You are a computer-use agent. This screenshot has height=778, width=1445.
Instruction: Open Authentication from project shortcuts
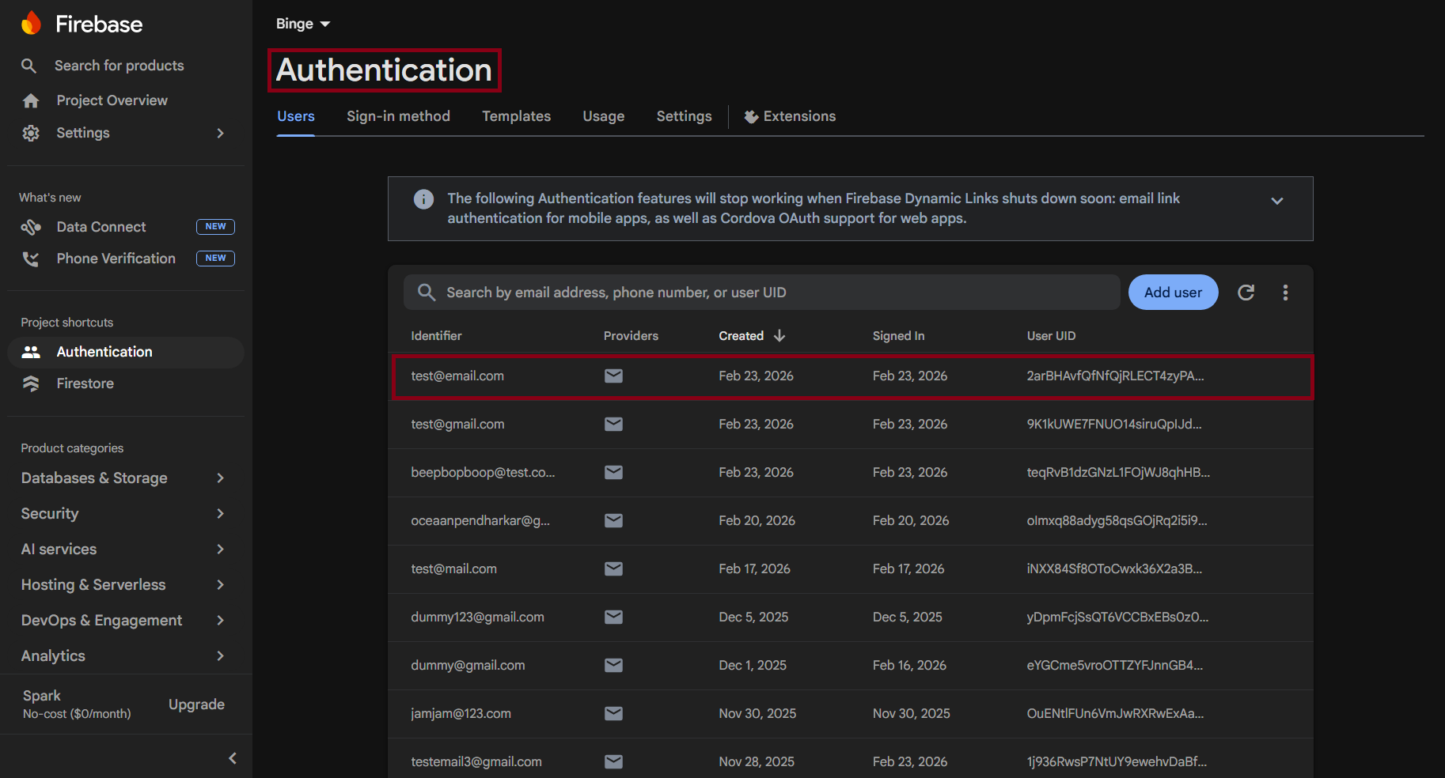pyautogui.click(x=104, y=351)
